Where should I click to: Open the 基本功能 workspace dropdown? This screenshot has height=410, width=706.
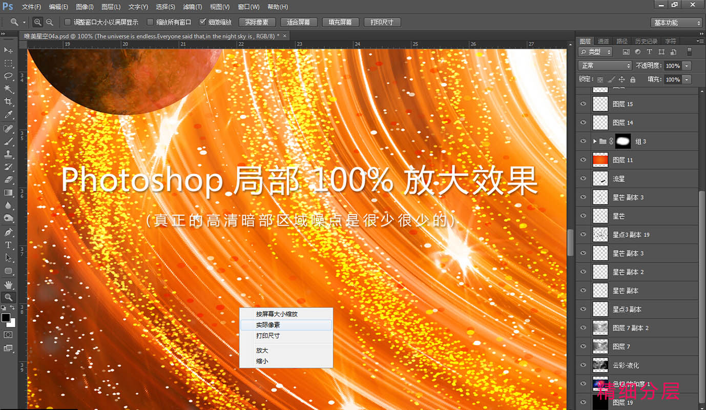pyautogui.click(x=677, y=23)
